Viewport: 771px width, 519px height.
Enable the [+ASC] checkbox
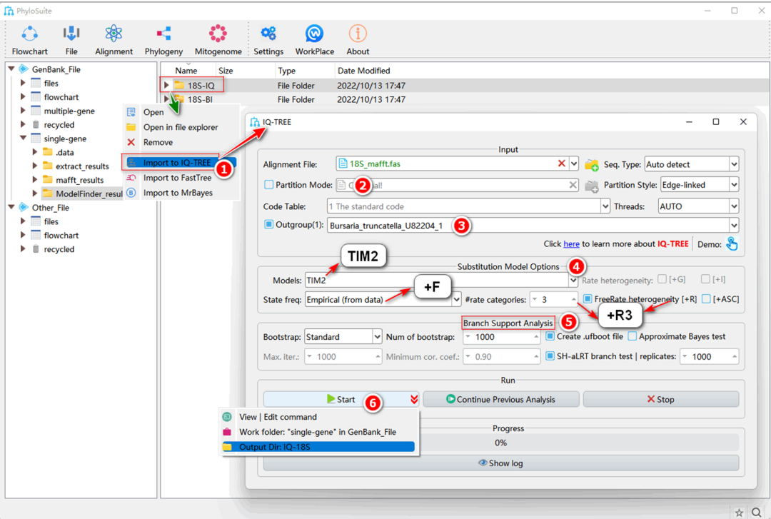coord(706,298)
